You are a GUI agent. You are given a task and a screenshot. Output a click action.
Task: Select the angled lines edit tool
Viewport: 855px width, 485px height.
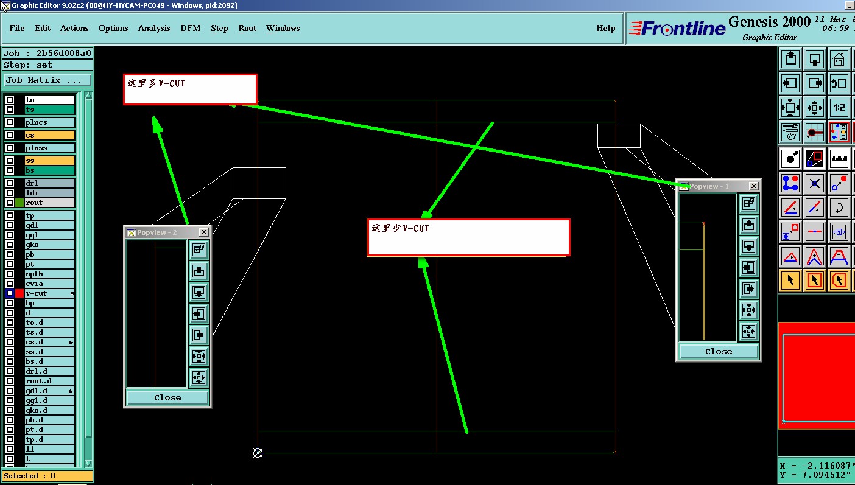click(790, 208)
